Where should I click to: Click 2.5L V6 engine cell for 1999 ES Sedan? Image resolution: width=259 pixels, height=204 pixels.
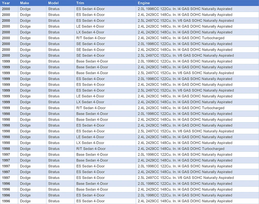tap(197, 90)
